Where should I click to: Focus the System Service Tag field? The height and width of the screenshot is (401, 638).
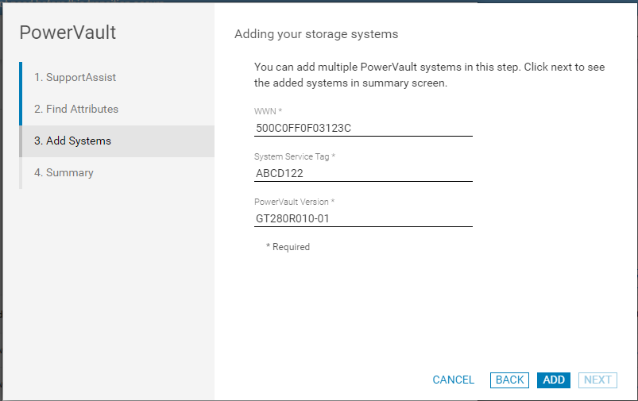pos(363,173)
